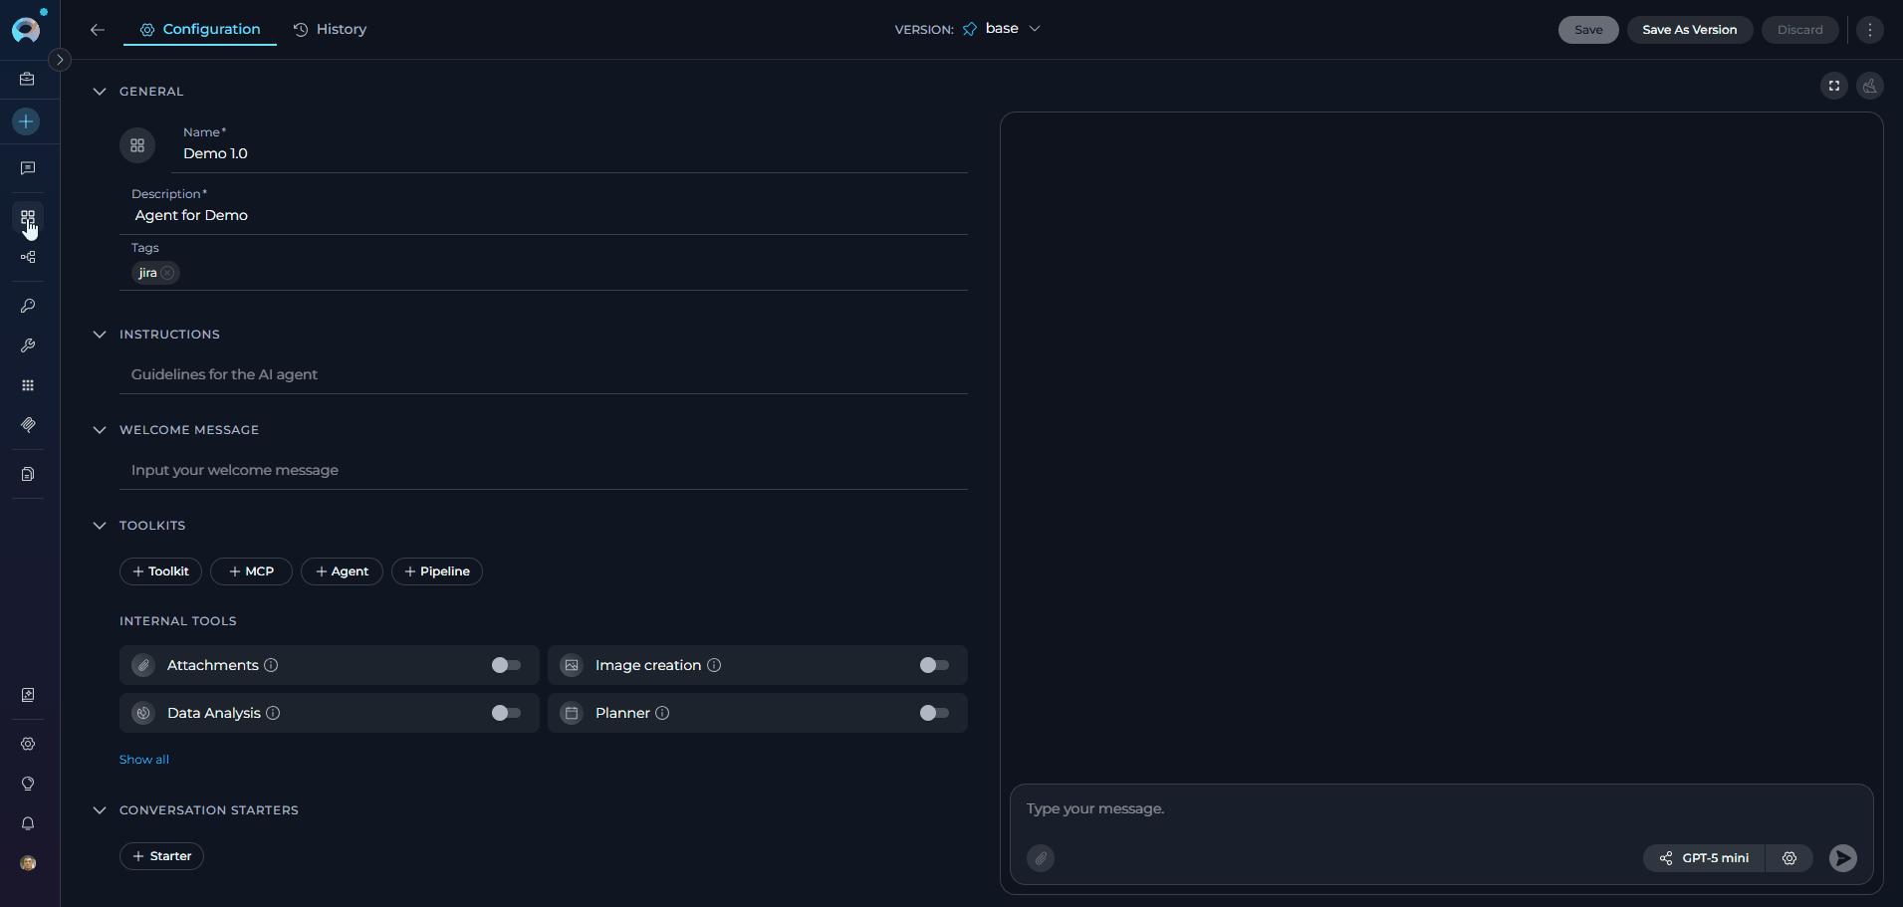Open the base version dropdown
Screen dimensions: 1903x907
1004,29
